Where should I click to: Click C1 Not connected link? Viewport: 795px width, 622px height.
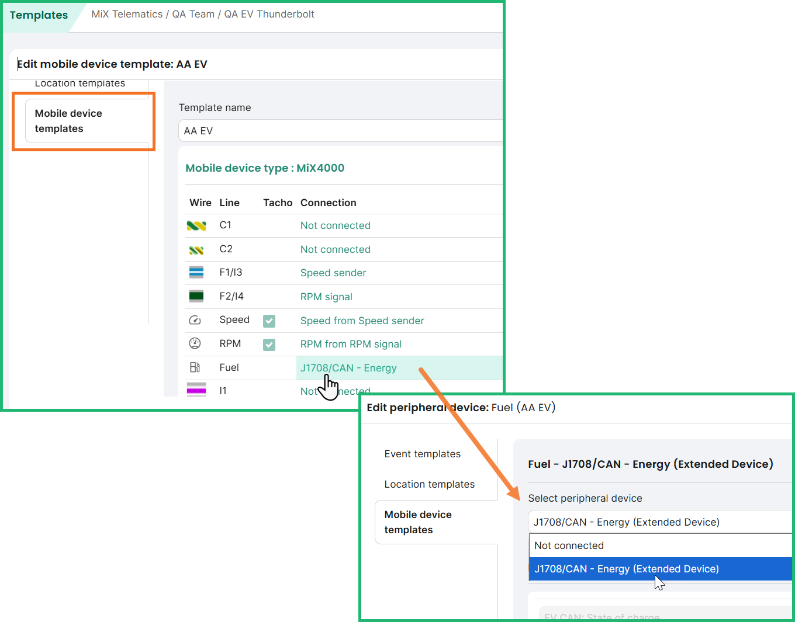(336, 225)
